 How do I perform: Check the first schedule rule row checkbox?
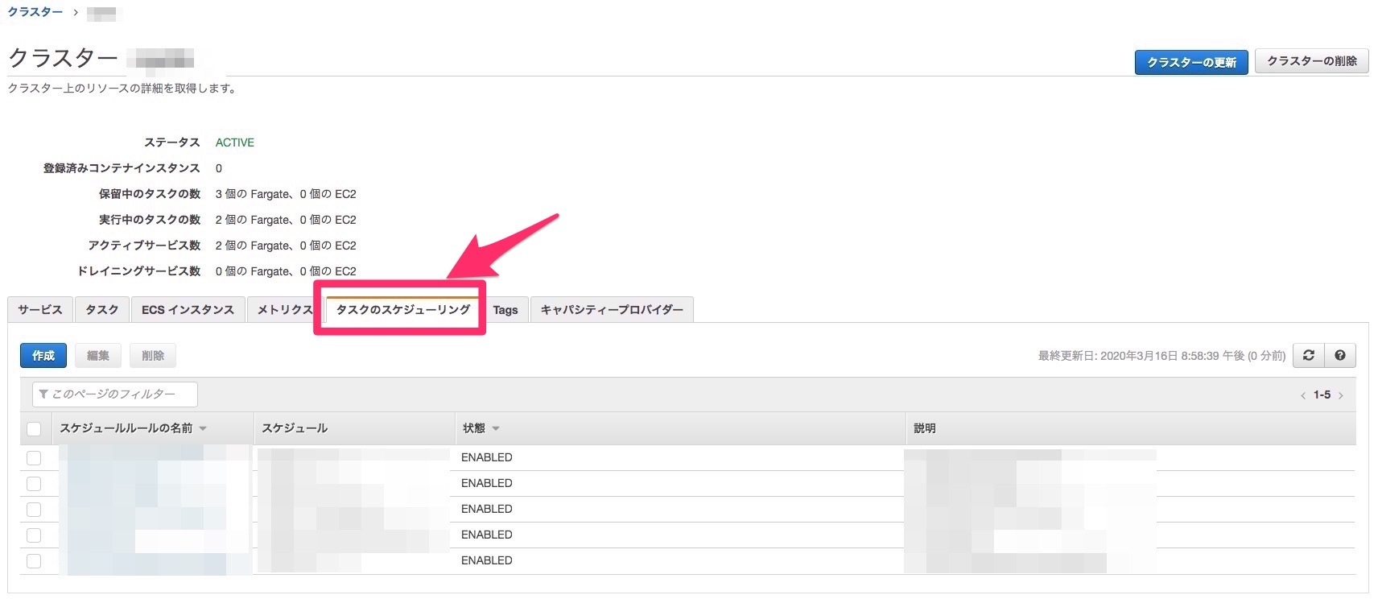click(34, 457)
